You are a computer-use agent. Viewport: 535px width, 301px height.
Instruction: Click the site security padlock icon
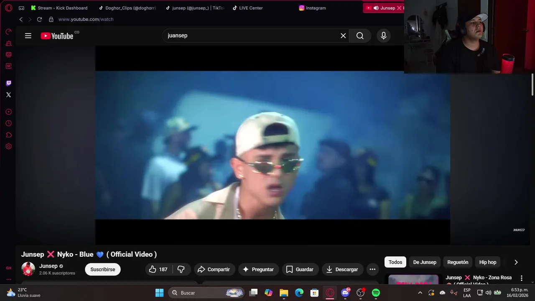coord(51,19)
